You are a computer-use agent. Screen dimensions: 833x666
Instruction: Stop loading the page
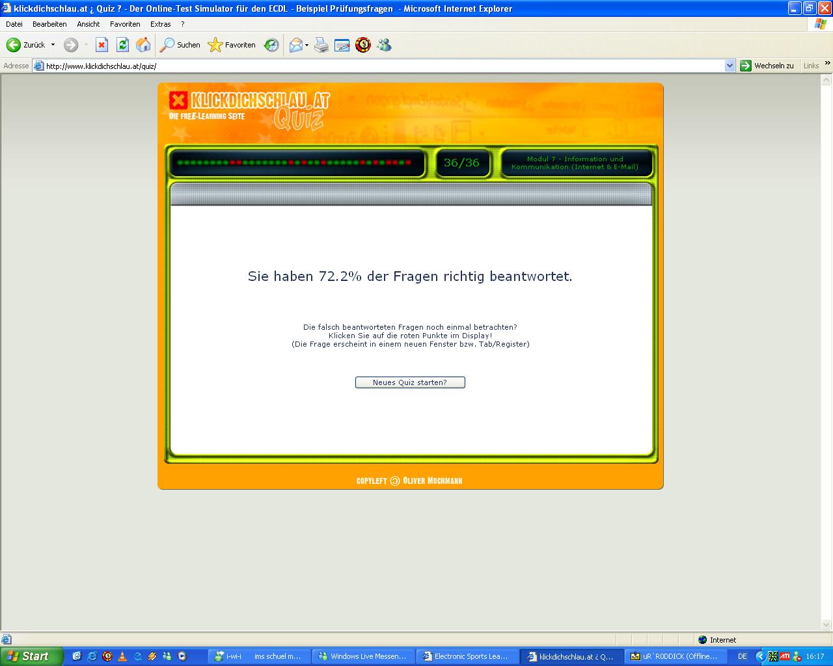coord(102,45)
